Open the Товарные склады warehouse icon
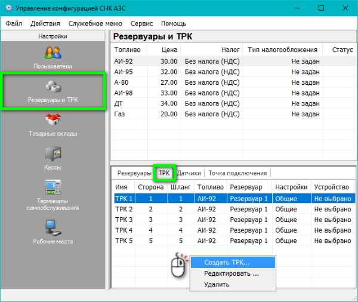The image size is (358, 302). point(53,120)
